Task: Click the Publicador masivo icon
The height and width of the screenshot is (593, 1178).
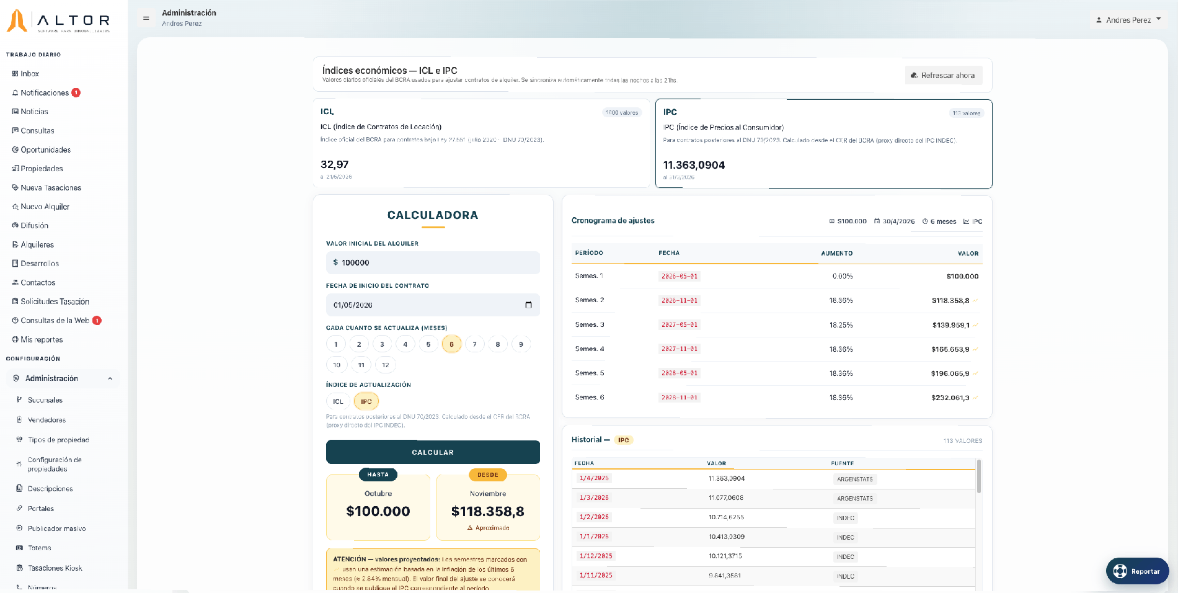Action: click(x=19, y=528)
